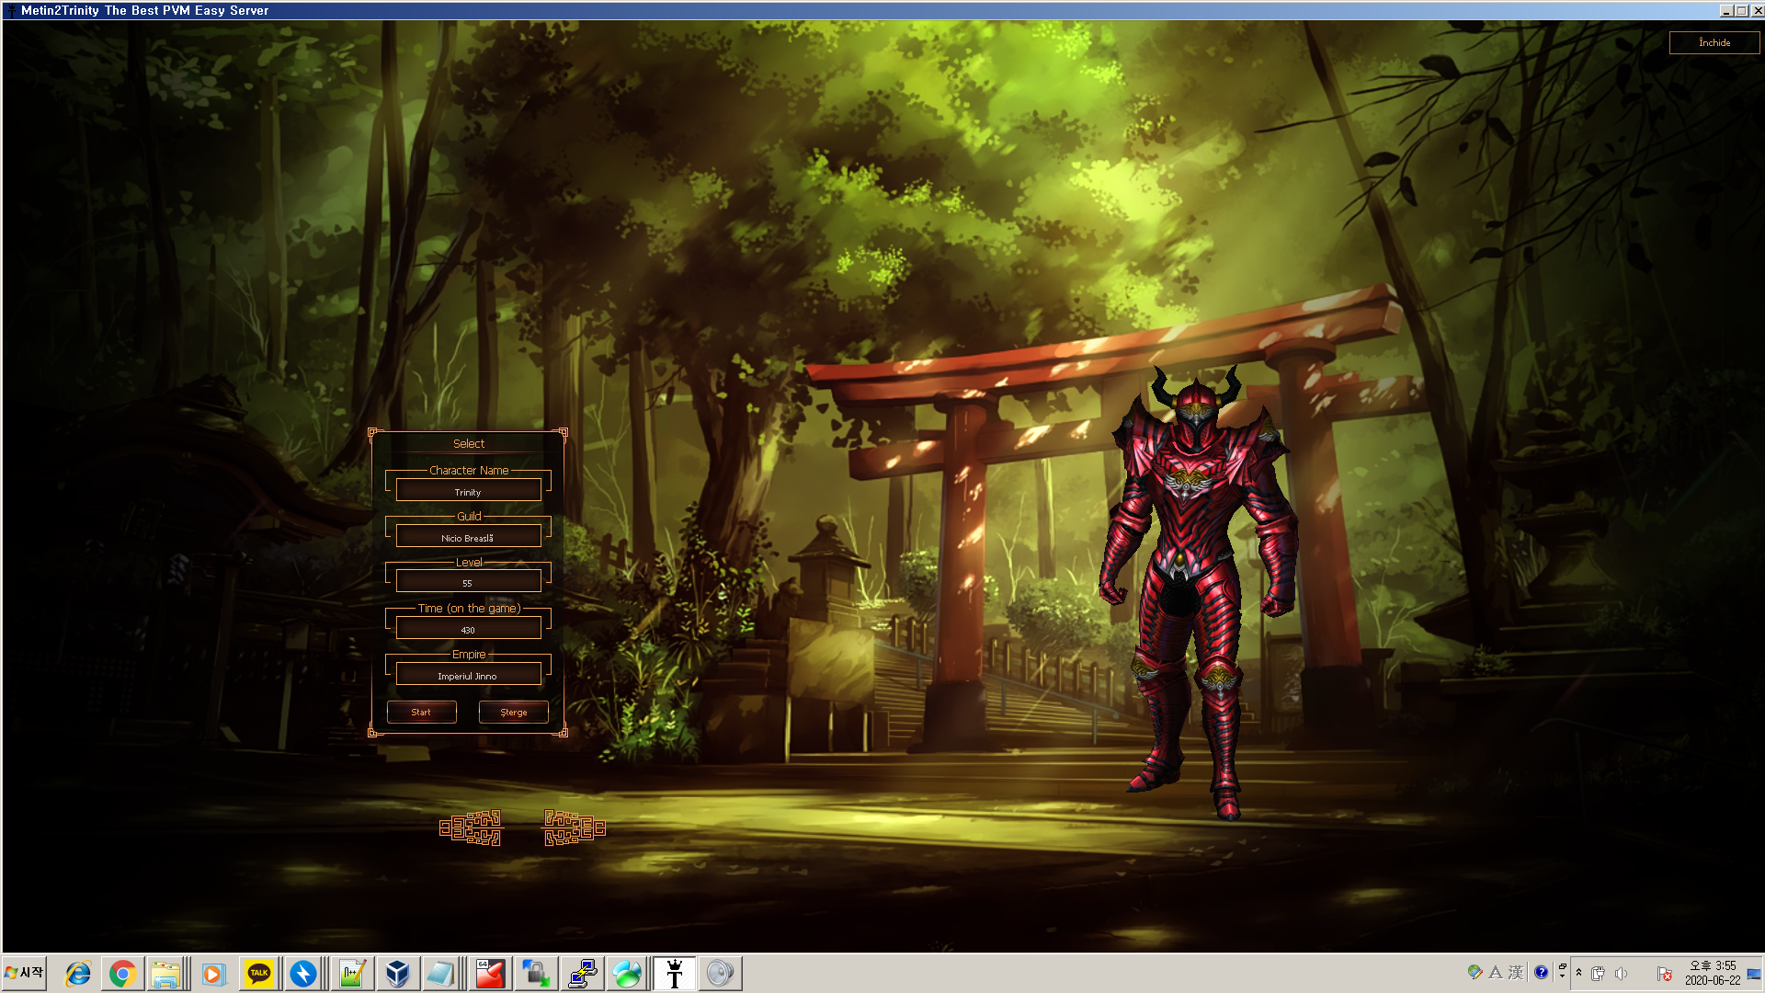The width and height of the screenshot is (1765, 993).
Task: Click the Șterge delete character button
Action: 513,712
